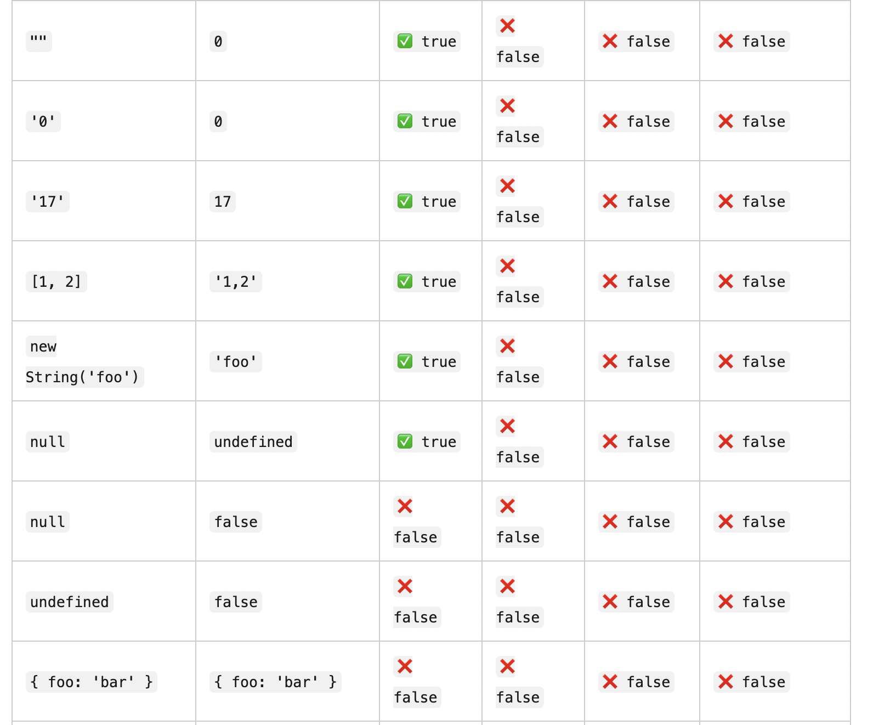
Task: Click green checkmark in null/undefined row
Action: tap(405, 441)
